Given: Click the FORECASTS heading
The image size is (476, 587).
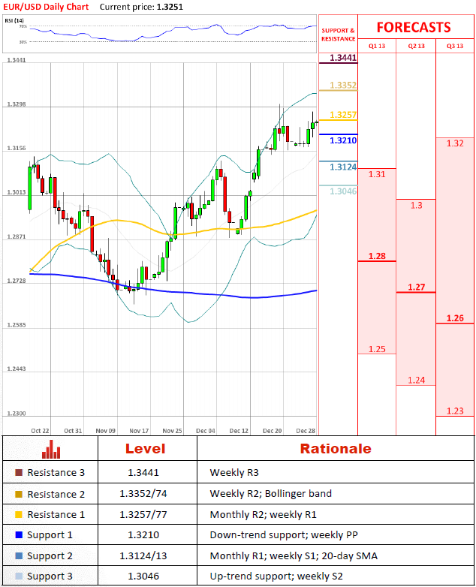Looking at the screenshot, I should coord(414,27).
